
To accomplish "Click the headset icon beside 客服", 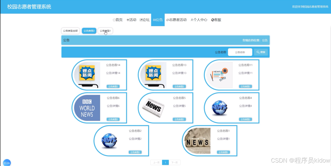I will 212,20.
